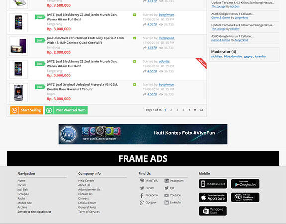This screenshot has width=286, height=224.
Task: Click Jual tag on Sony Xperia listing
Action: 40,40
